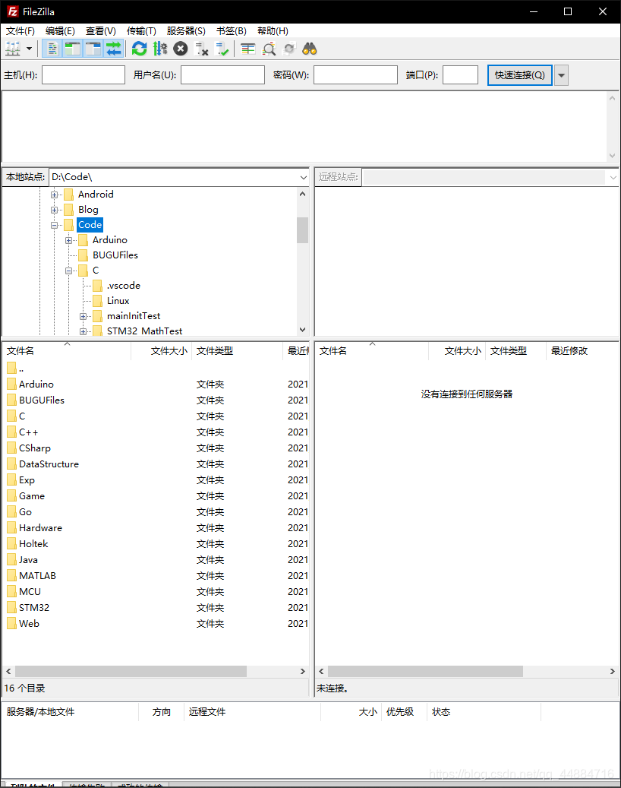Click the 用户名(U) username input field
The height and width of the screenshot is (788, 621).
point(222,75)
